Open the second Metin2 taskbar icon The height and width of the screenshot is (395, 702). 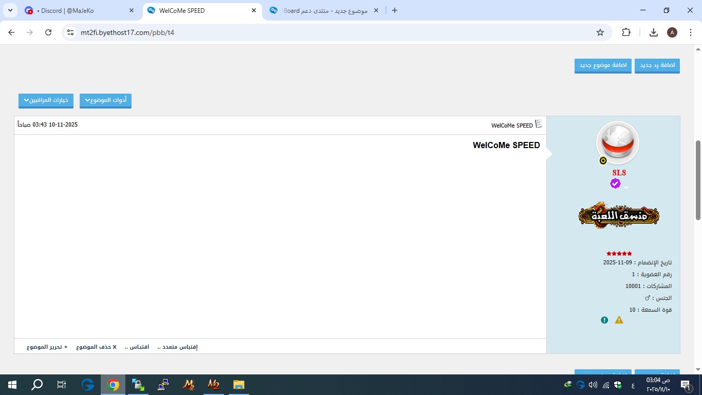(x=214, y=385)
